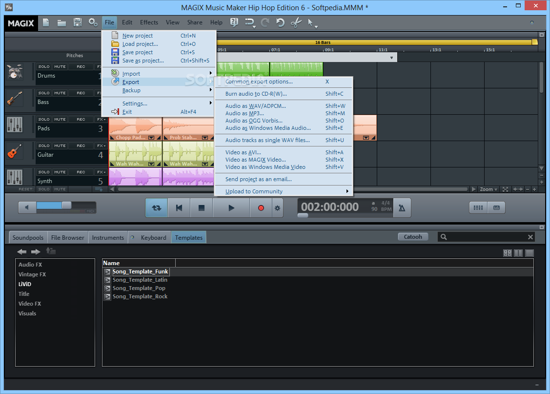Mute the Drums track

(x=60, y=66)
